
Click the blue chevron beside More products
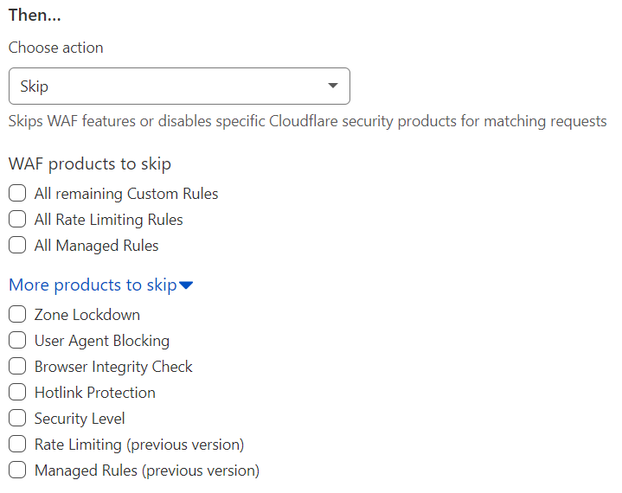pyautogui.click(x=186, y=285)
